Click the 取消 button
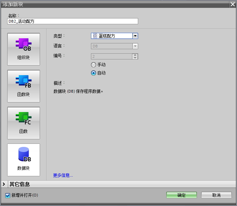237x206 pixels. [x=216, y=195]
